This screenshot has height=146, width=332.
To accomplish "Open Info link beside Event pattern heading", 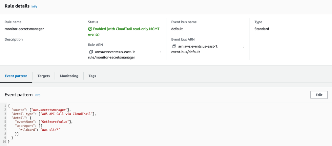I will coord(37,95).
